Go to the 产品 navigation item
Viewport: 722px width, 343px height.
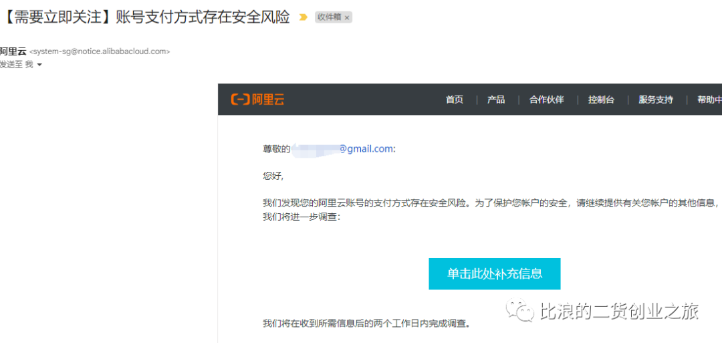496,100
